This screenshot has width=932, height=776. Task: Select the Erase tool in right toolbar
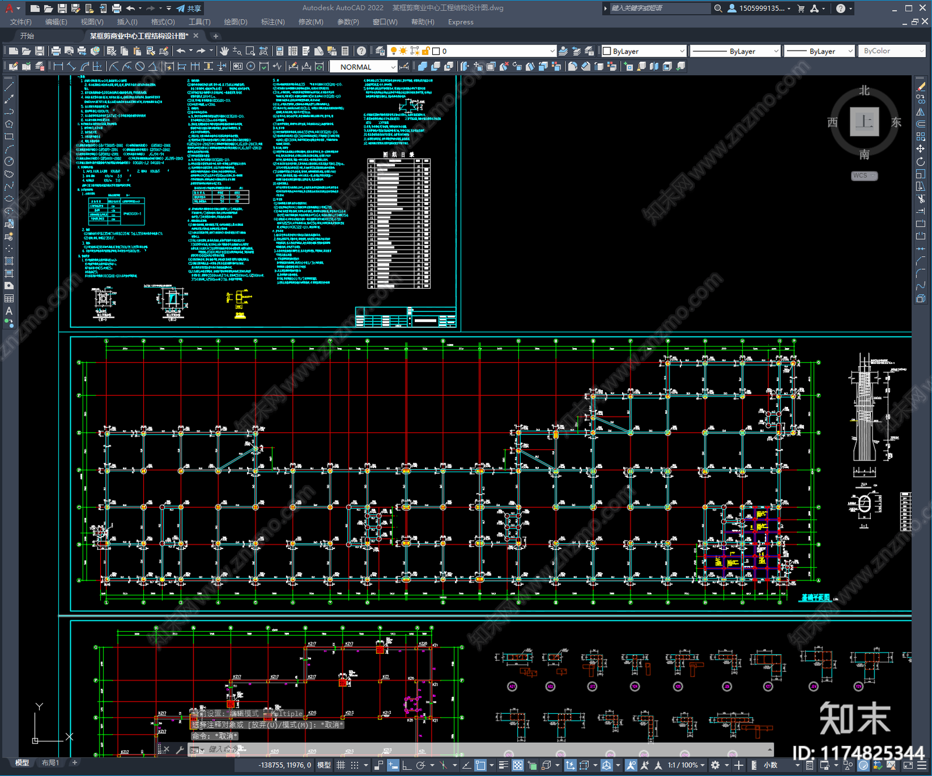pos(920,87)
